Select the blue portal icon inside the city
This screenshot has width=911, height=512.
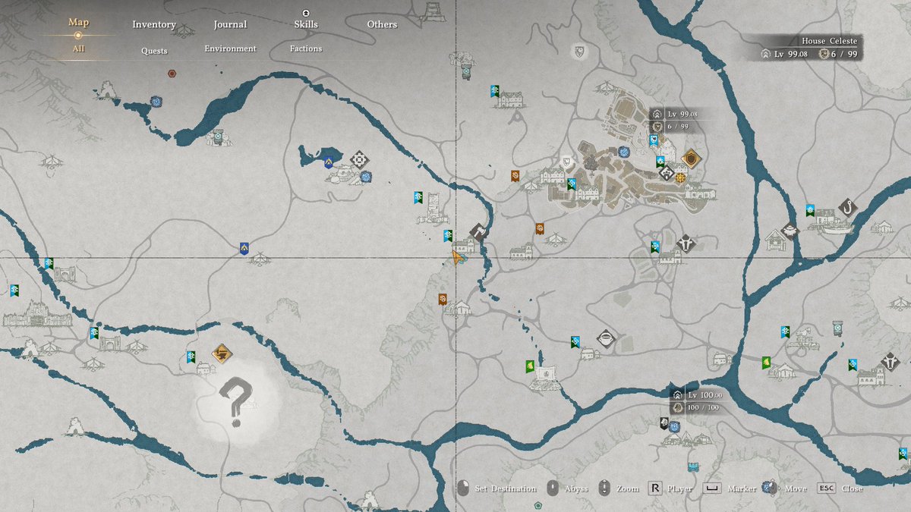624,152
